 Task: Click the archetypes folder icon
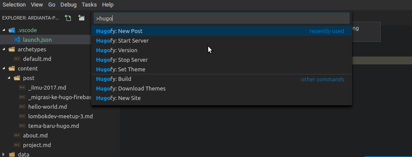coord(12,50)
